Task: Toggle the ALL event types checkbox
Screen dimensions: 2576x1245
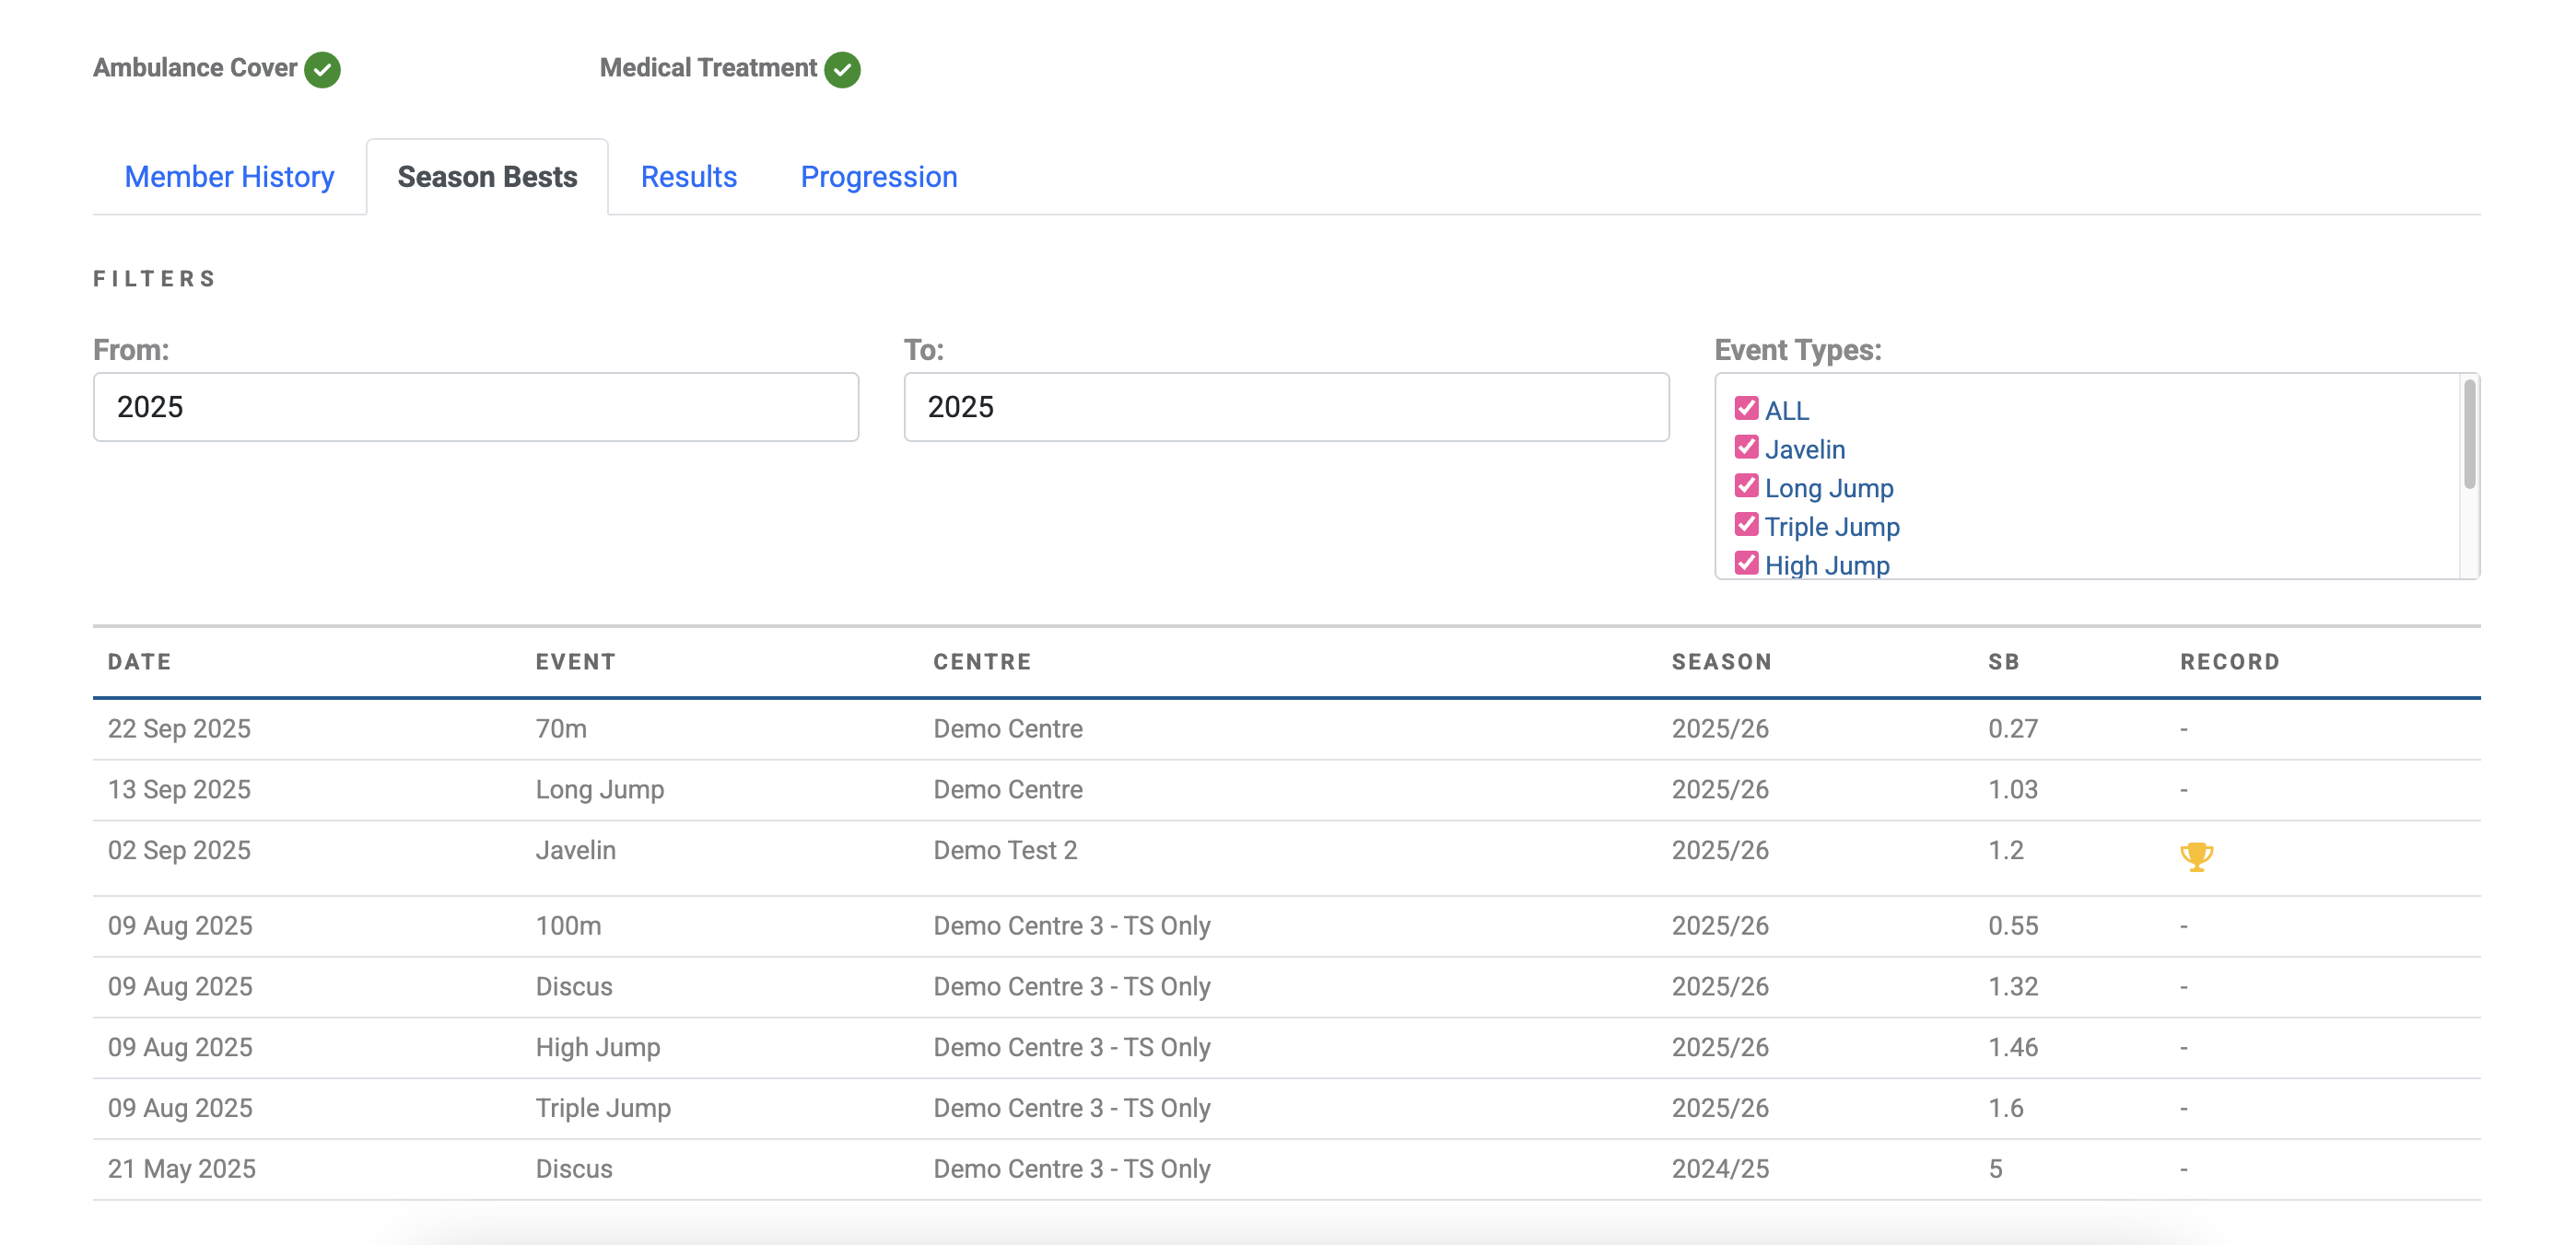Action: point(1746,409)
